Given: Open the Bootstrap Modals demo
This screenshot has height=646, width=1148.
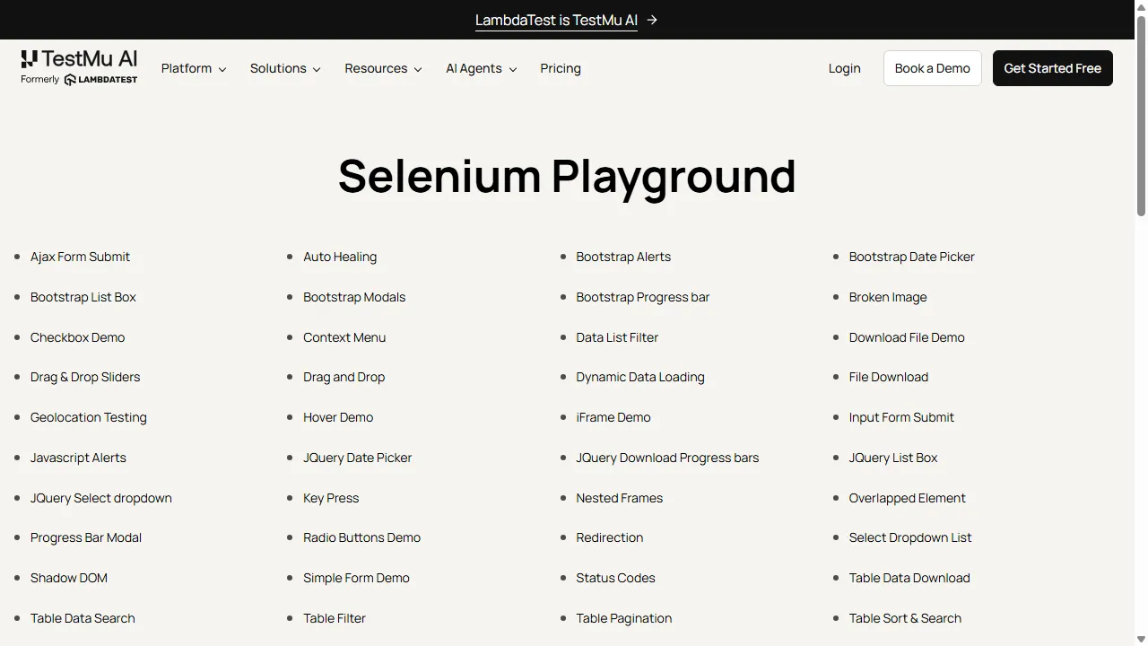Looking at the screenshot, I should tap(354, 297).
